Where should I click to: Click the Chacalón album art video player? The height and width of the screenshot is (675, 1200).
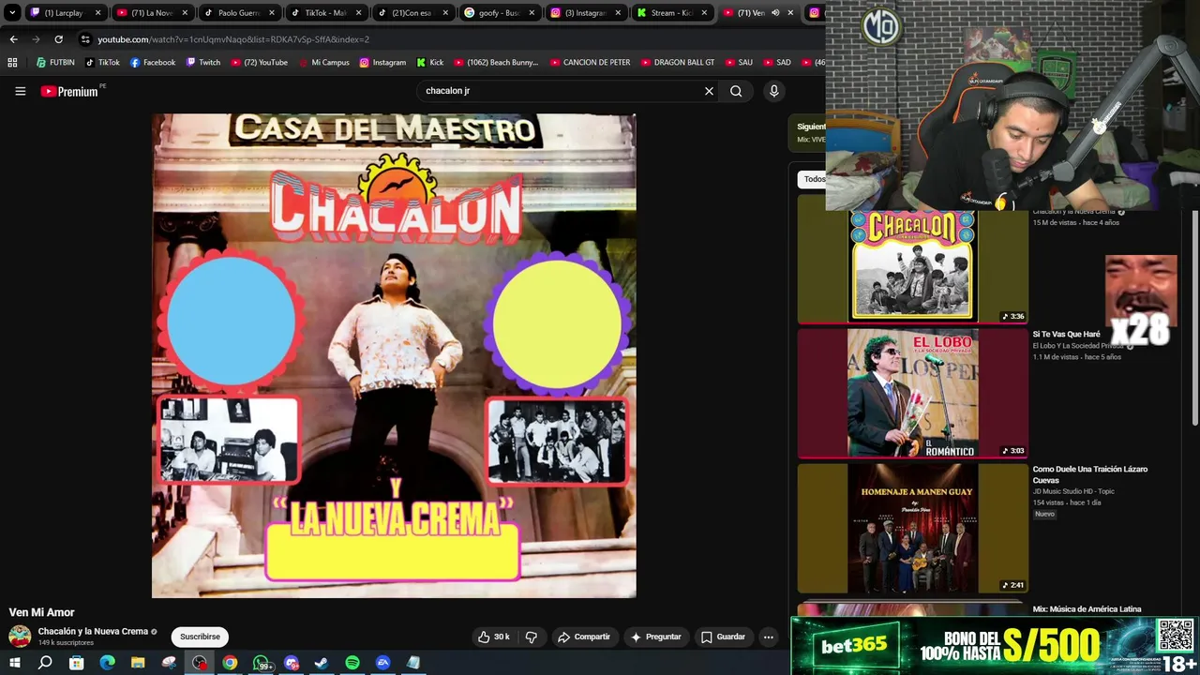click(x=394, y=355)
